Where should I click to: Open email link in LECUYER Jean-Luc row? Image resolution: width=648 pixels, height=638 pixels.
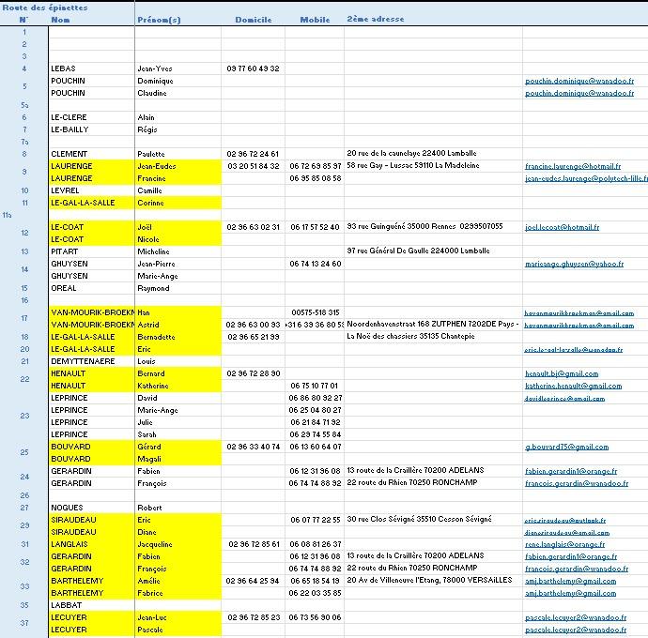pos(576,617)
